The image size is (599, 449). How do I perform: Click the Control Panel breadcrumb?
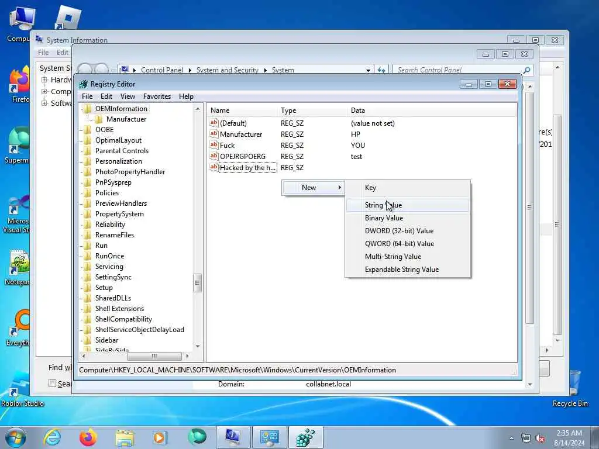coord(162,70)
